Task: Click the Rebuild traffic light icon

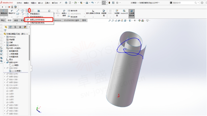Action: [109, 3]
